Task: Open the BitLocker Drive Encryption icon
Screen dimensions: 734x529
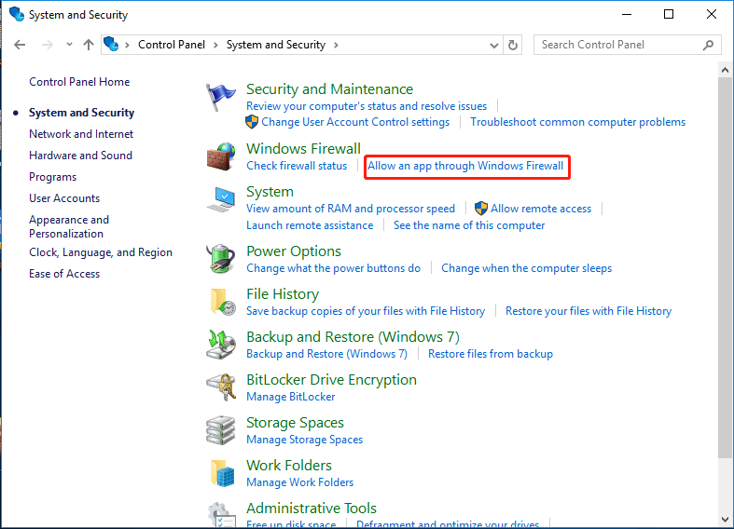Action: click(x=221, y=387)
